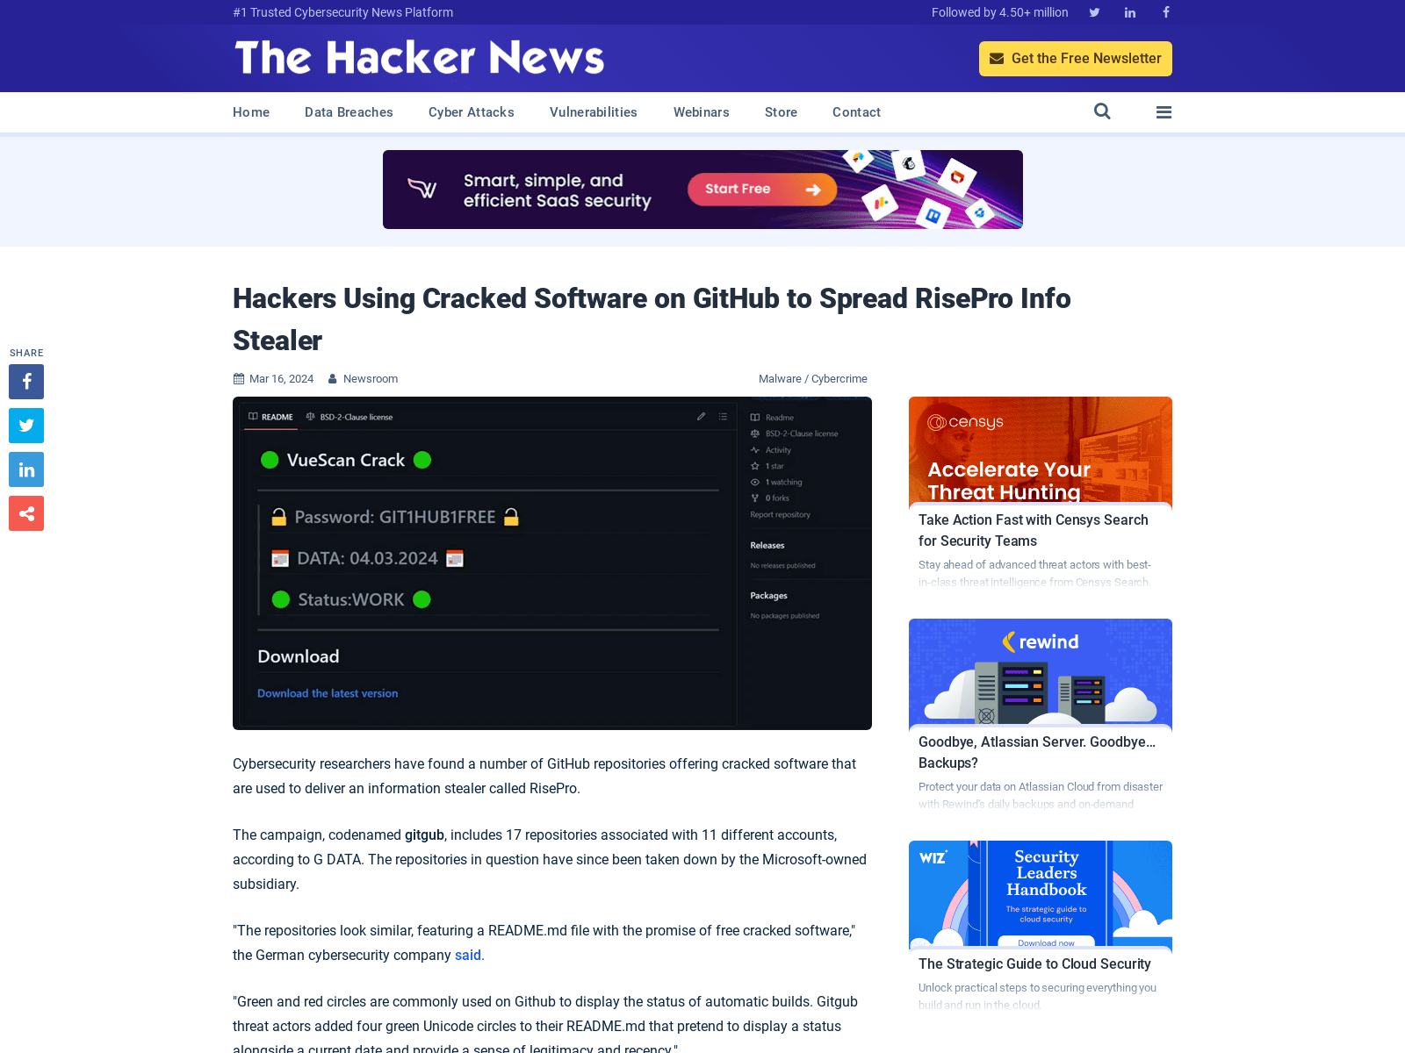Click the SaaS security banner logo

[x=422, y=189]
